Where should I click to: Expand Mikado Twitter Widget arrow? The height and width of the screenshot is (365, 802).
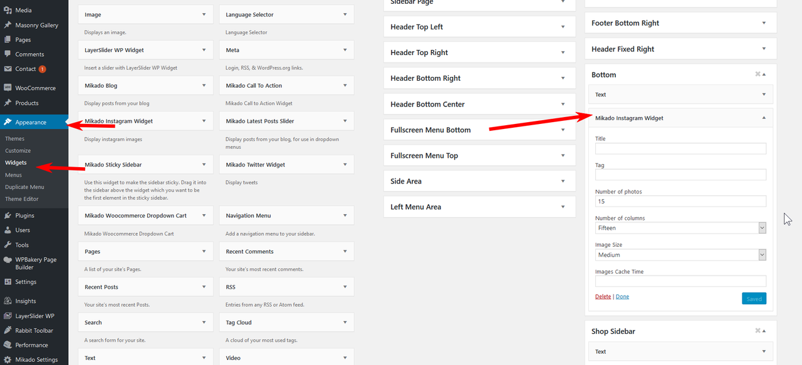345,165
